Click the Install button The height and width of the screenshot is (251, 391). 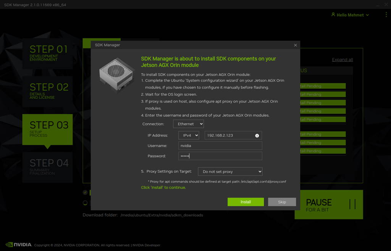[x=246, y=202]
